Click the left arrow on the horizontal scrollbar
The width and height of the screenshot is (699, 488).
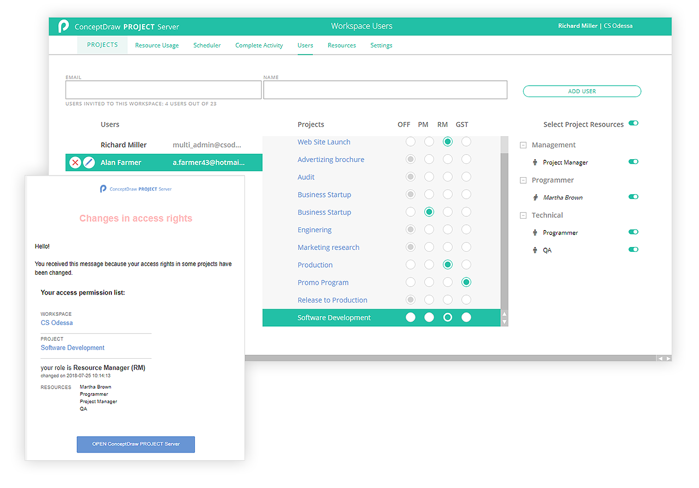(x=661, y=358)
